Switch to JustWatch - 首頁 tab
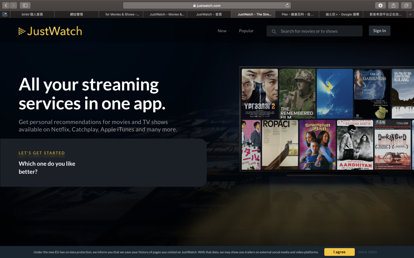The width and height of the screenshot is (414, 258). point(209,14)
